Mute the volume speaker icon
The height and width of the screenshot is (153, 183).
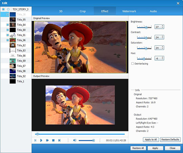click(x=75, y=140)
